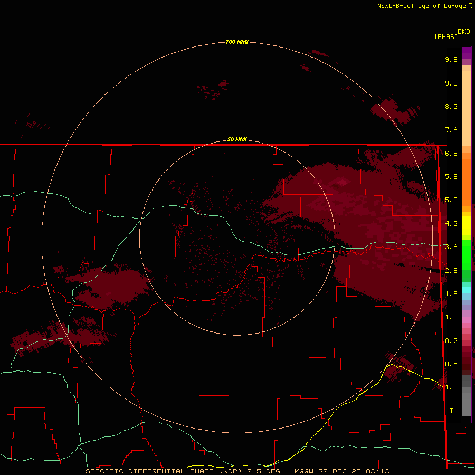Click the 3.4 value on the legend

pos(451,247)
